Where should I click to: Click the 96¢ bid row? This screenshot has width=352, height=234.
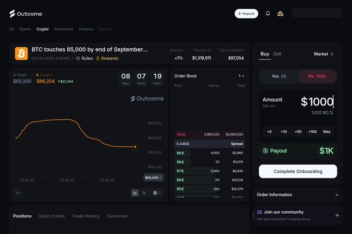[x=209, y=180]
